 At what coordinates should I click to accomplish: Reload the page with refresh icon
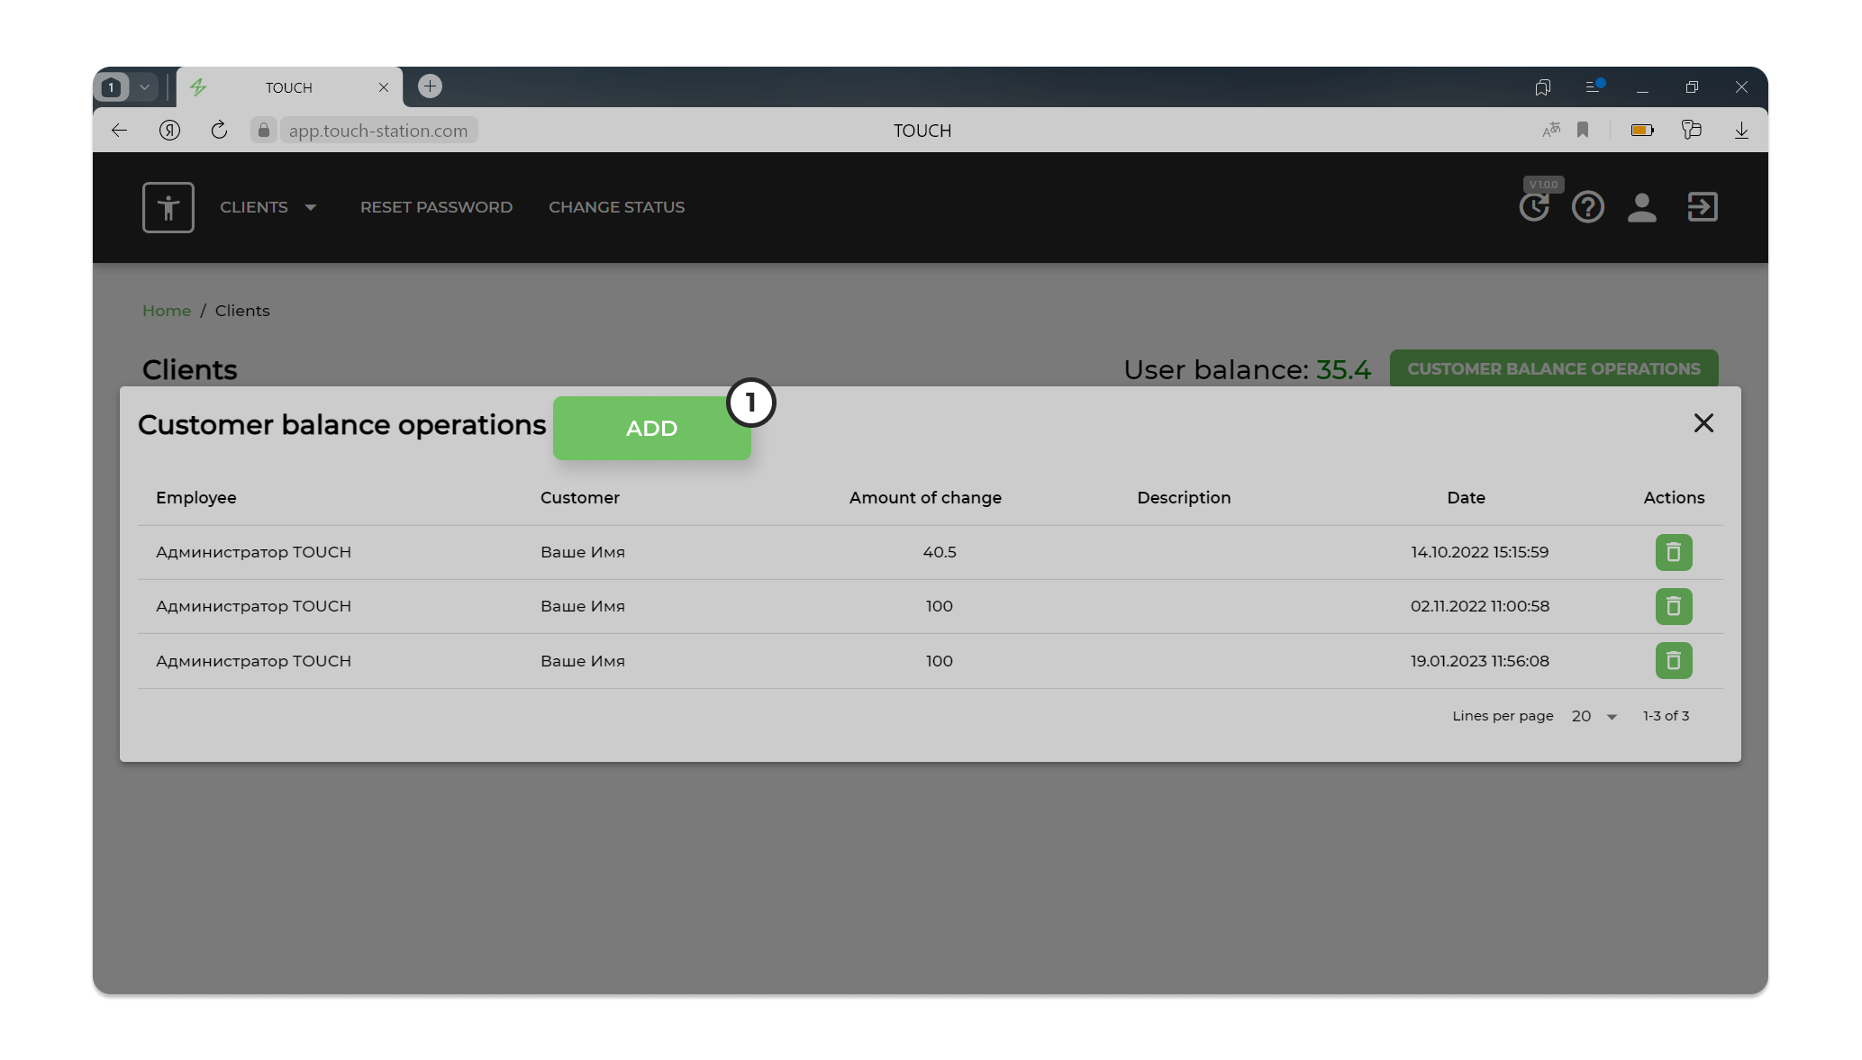pyautogui.click(x=219, y=131)
